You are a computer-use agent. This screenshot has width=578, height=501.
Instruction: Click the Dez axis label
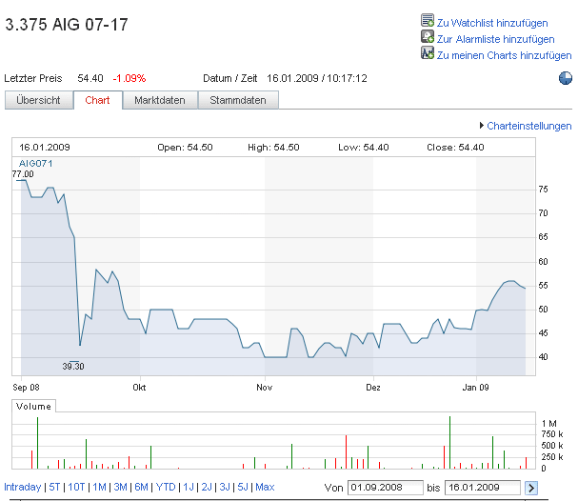373,388
